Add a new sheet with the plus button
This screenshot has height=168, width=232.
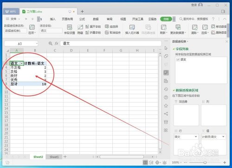(65, 157)
